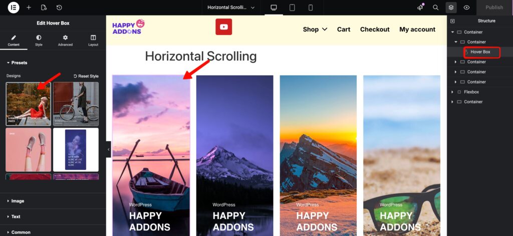The image size is (513, 236).
Task: Expand the Image section
Action: pos(18,201)
